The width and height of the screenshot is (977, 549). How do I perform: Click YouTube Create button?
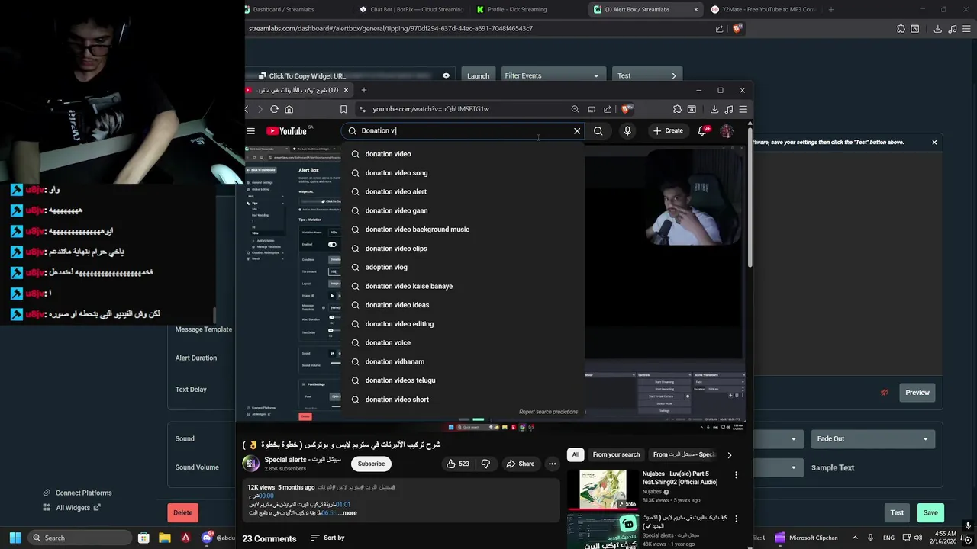click(667, 131)
